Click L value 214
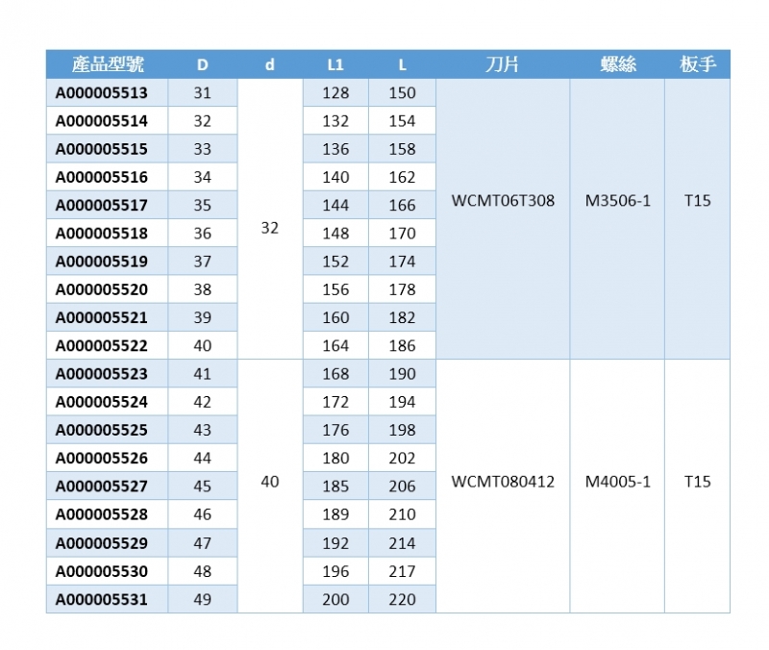Viewport: 769px width, 650px height. tap(402, 543)
